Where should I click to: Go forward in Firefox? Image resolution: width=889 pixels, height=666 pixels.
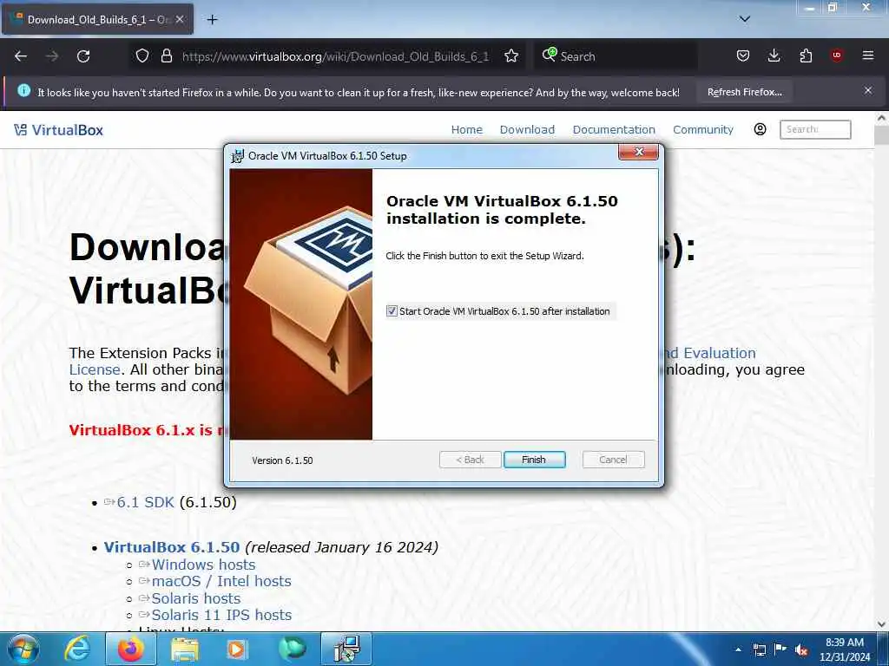(51, 56)
